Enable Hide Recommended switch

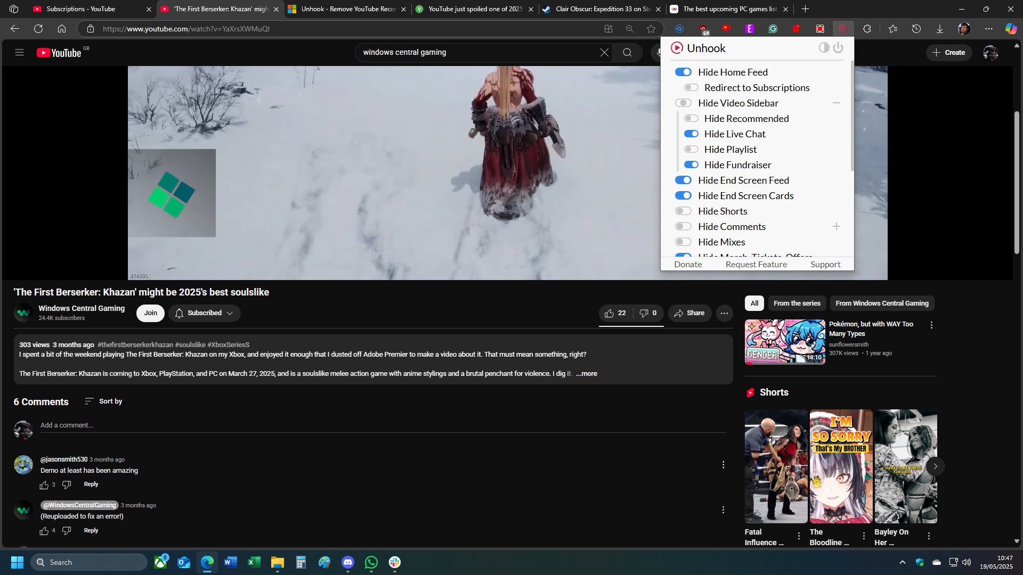(691, 118)
